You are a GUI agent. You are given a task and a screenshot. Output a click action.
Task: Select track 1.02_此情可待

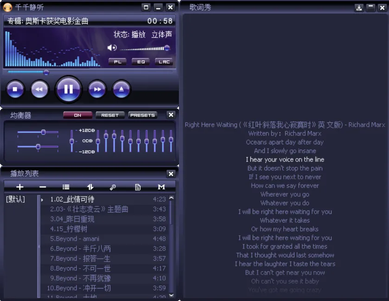click(x=104, y=199)
